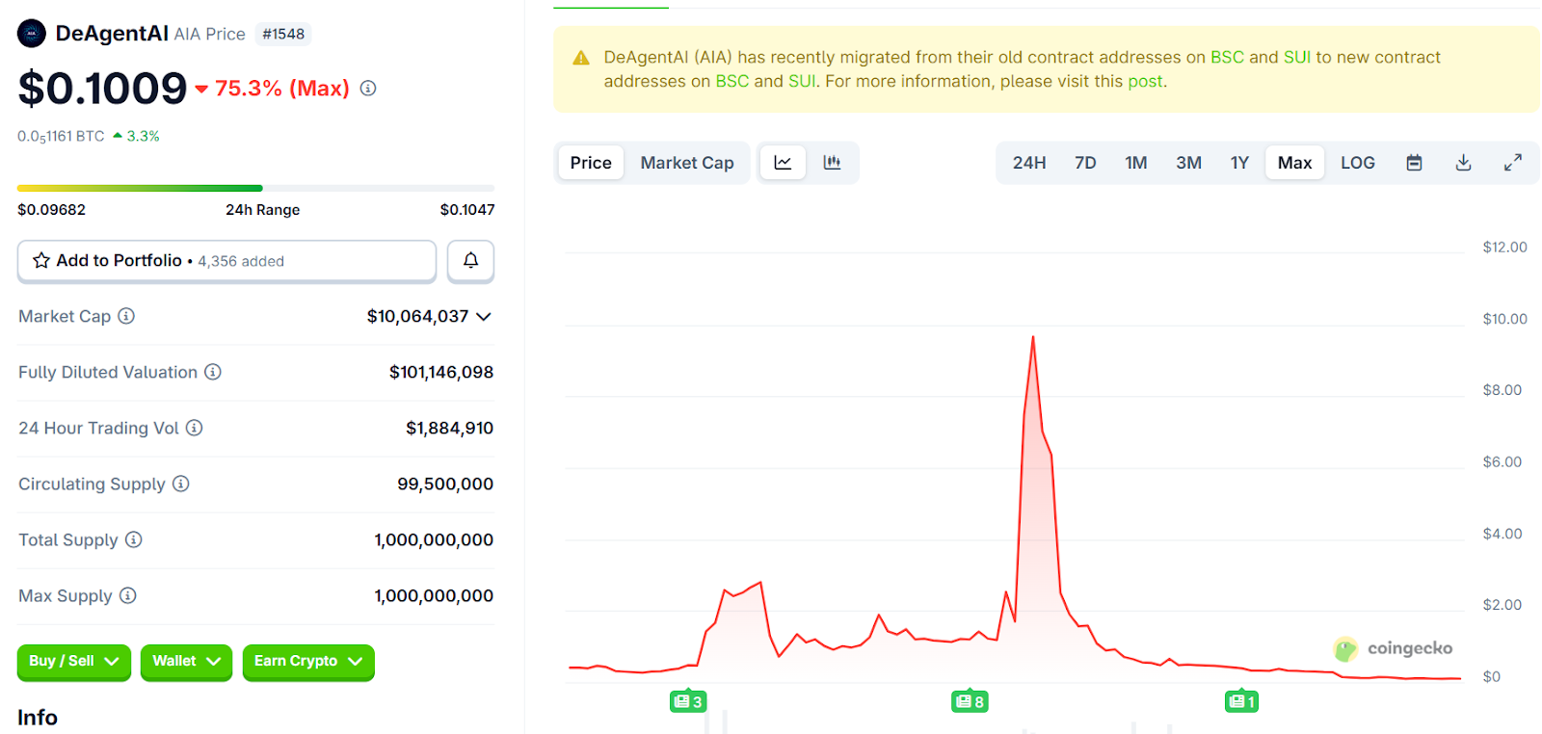Switch chart to Market Cap
The width and height of the screenshot is (1542, 734).
pyautogui.click(x=686, y=163)
